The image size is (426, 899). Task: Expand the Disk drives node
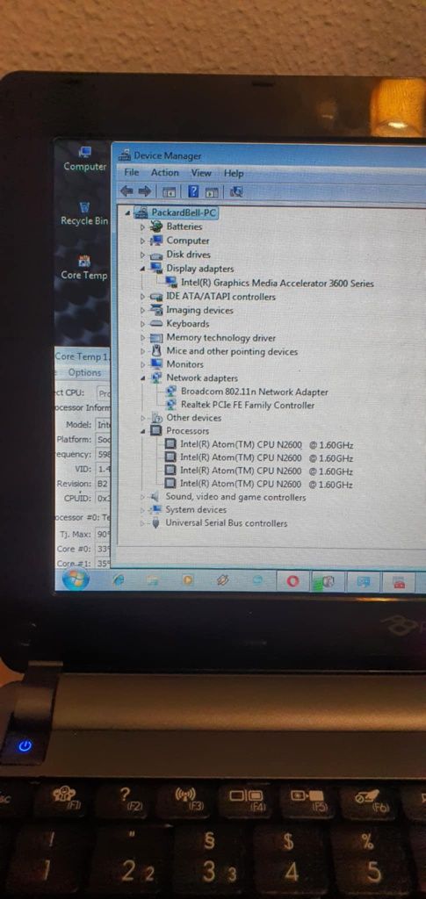pyautogui.click(x=143, y=255)
